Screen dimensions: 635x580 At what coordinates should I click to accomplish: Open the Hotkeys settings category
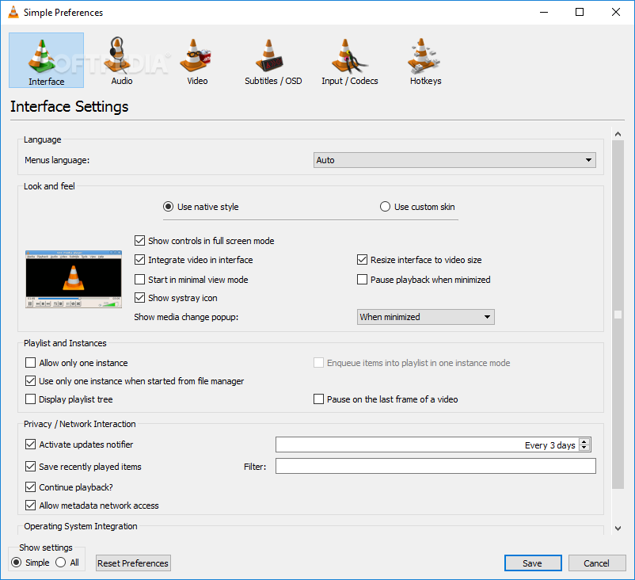pyautogui.click(x=425, y=61)
